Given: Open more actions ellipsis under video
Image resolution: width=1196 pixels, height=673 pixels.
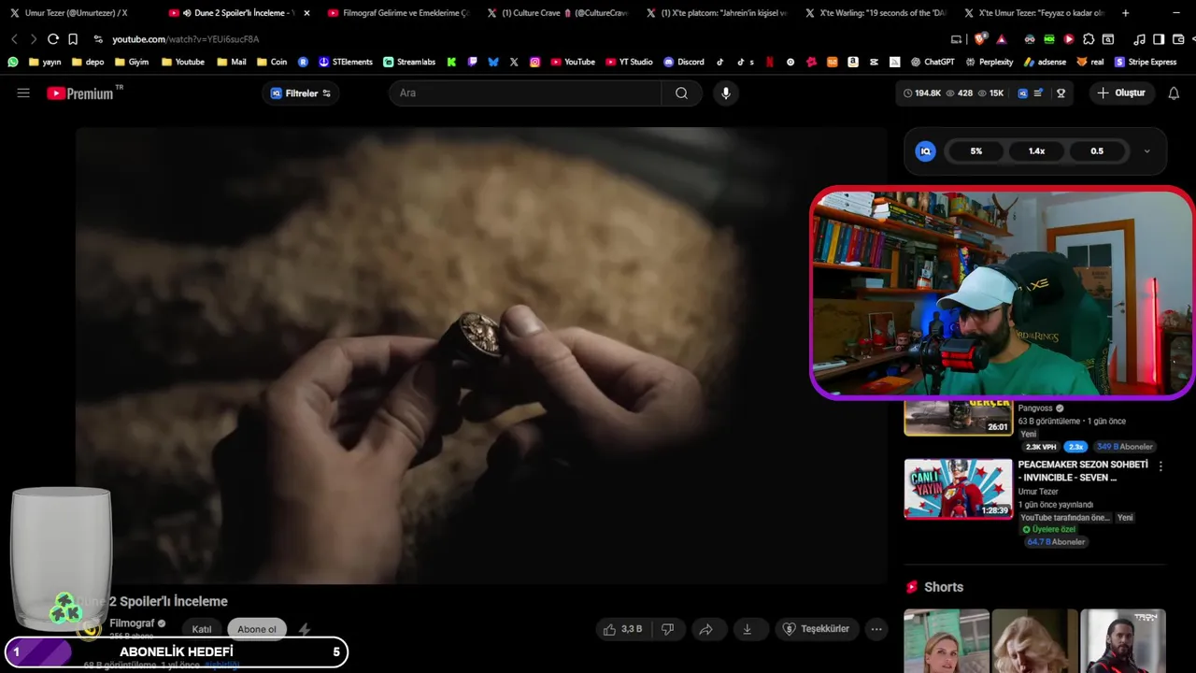Looking at the screenshot, I should click(x=876, y=629).
